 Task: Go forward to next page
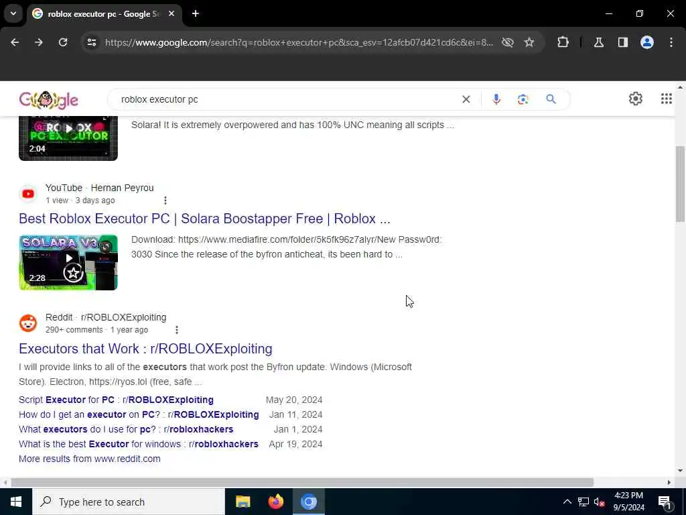(x=39, y=42)
